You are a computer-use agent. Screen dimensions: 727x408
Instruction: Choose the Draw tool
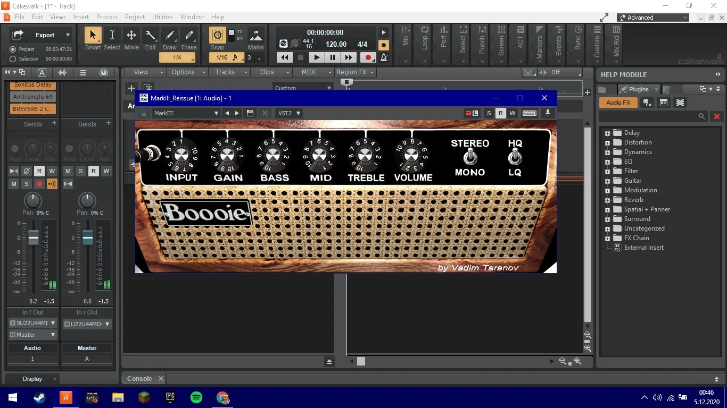click(x=170, y=39)
